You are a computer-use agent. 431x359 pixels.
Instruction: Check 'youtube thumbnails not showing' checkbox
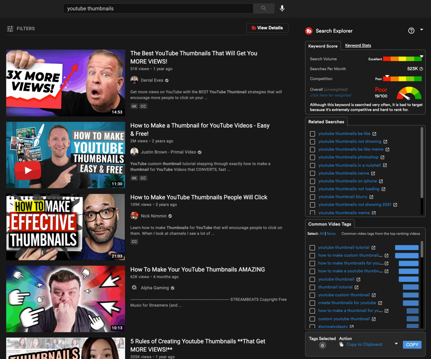click(312, 142)
